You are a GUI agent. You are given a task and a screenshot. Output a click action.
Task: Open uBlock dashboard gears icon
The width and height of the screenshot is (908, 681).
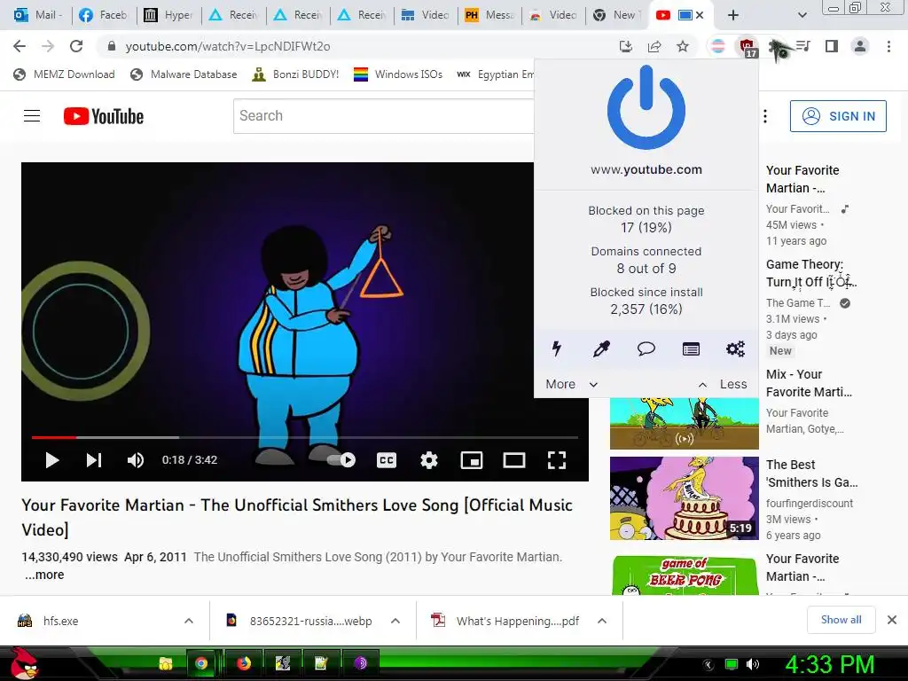pos(735,348)
